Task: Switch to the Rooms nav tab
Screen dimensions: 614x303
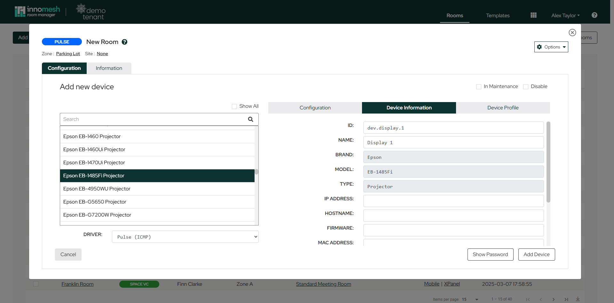Action: 455,15
